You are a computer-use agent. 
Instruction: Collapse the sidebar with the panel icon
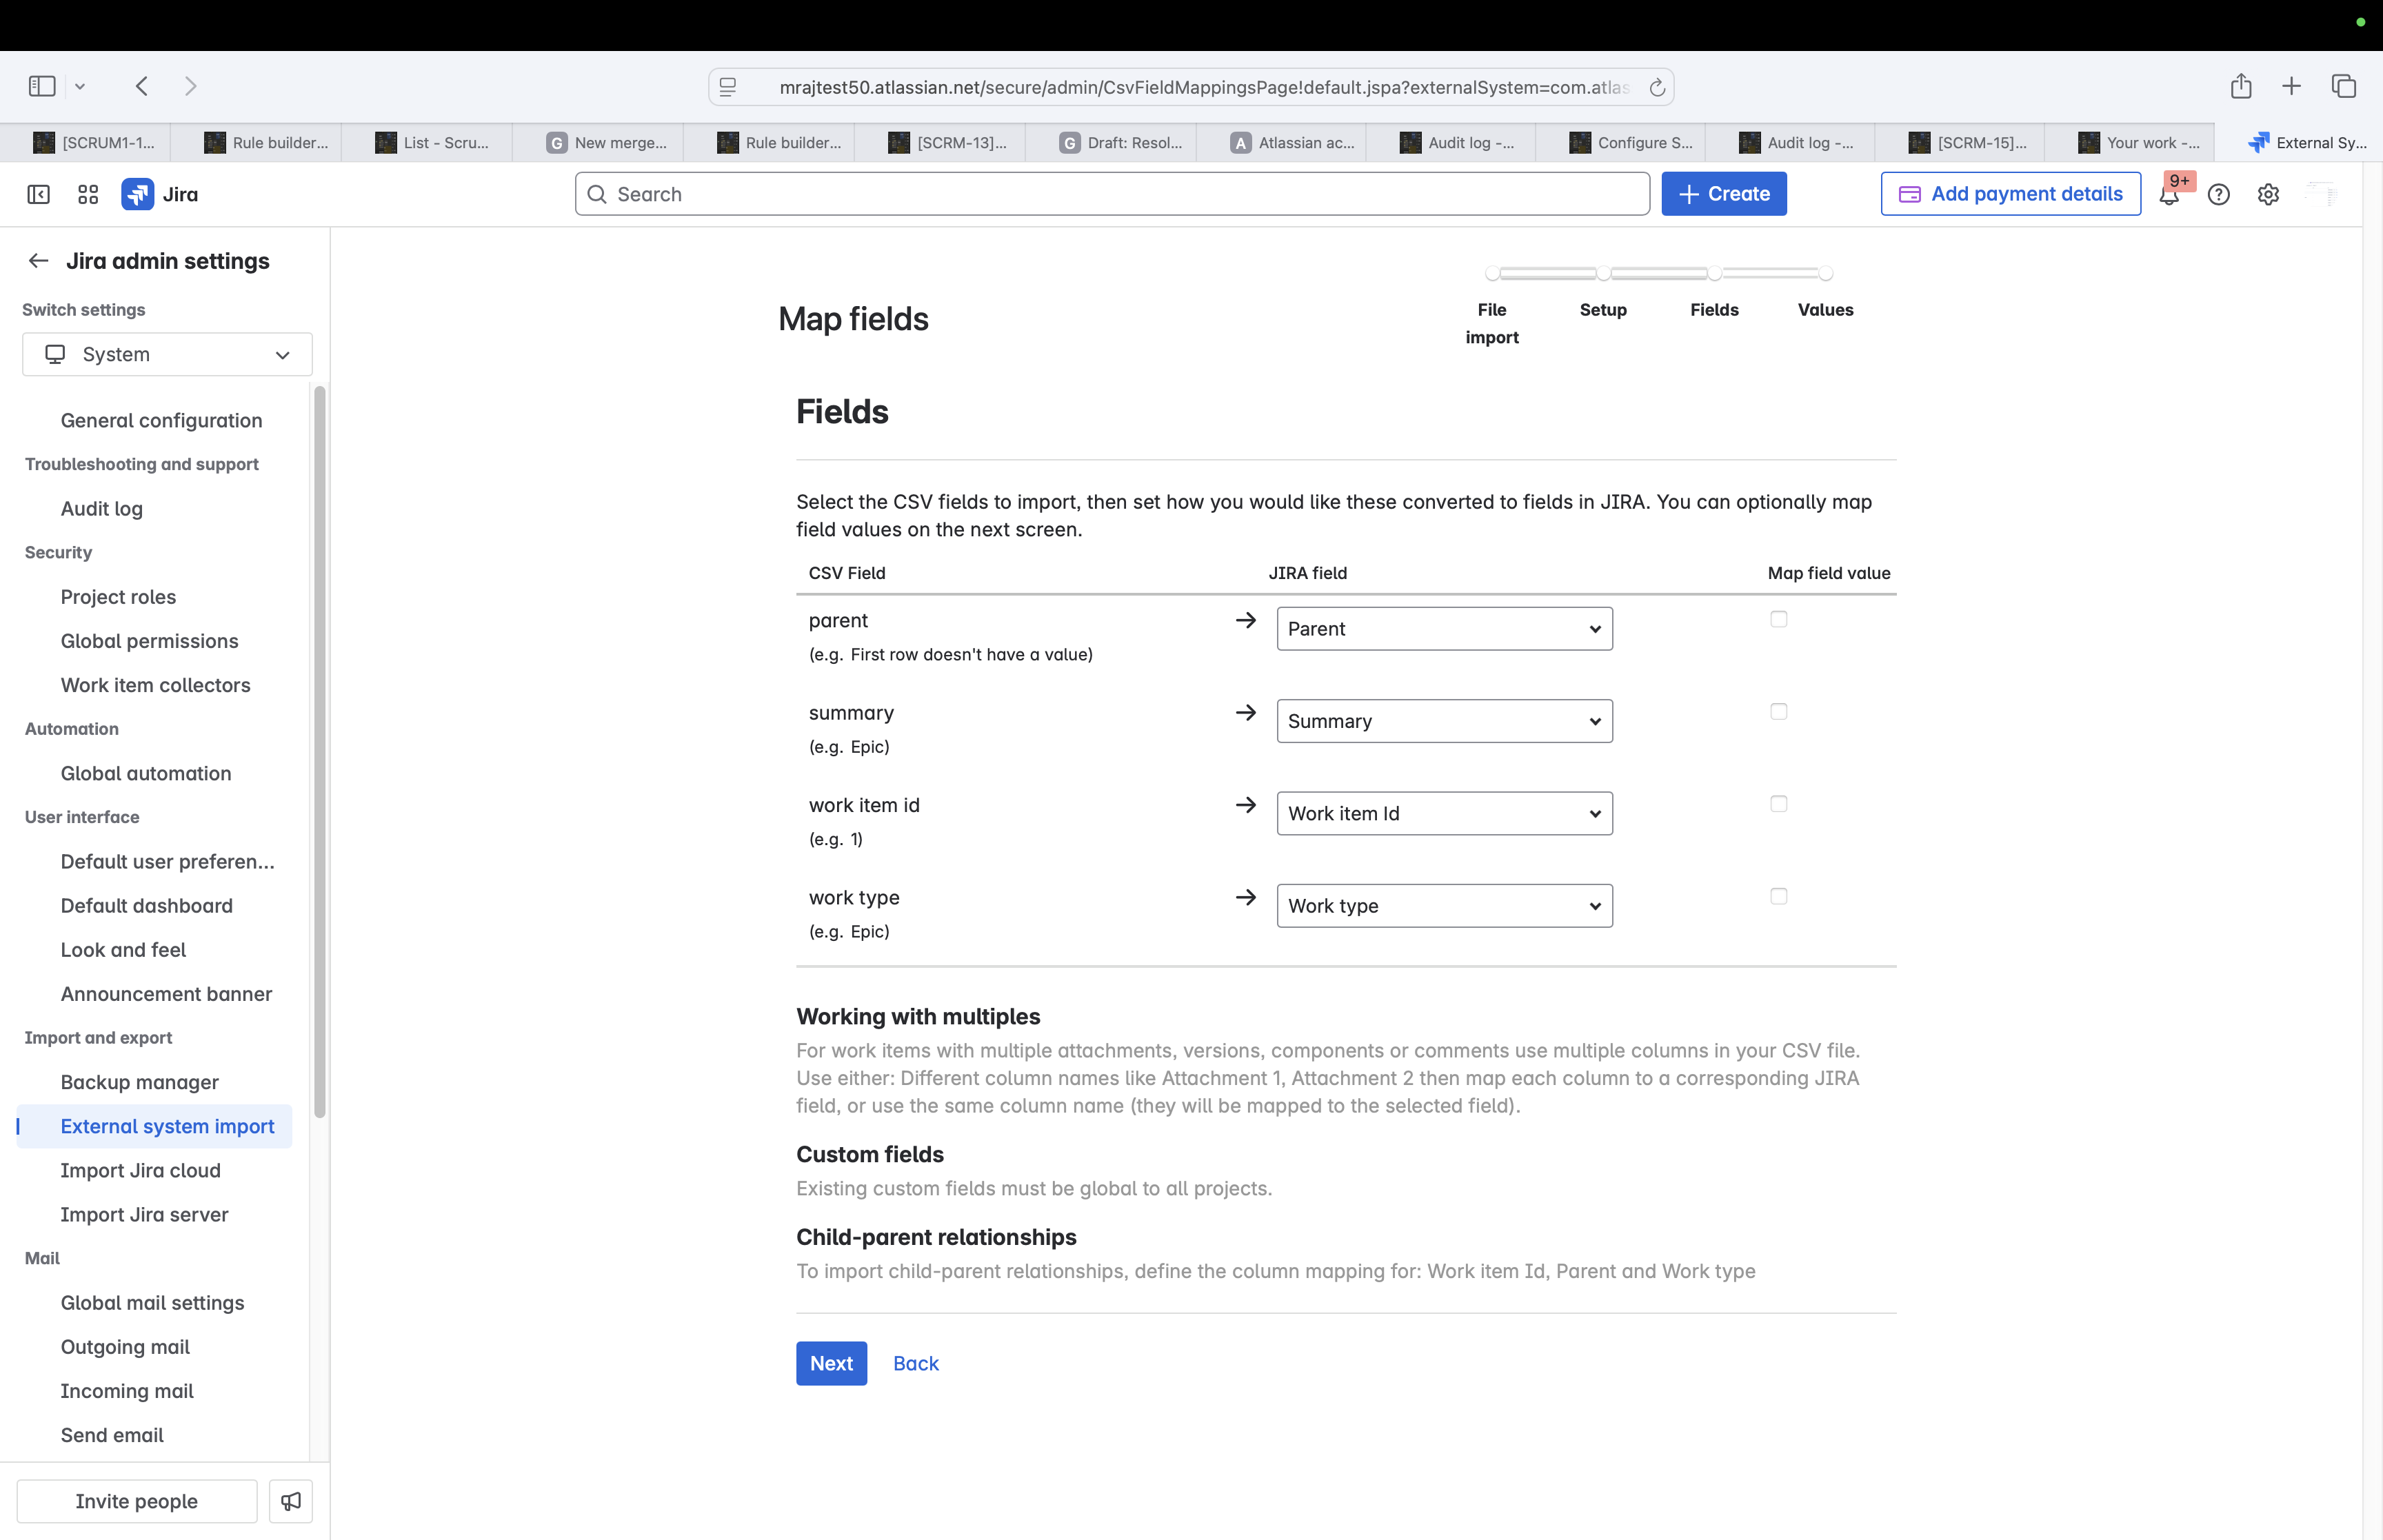point(38,194)
